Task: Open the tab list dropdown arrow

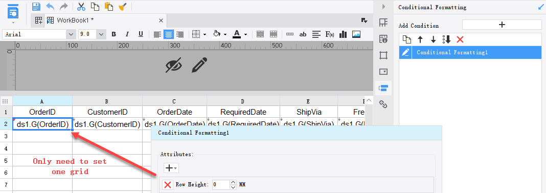Action: 365,20
